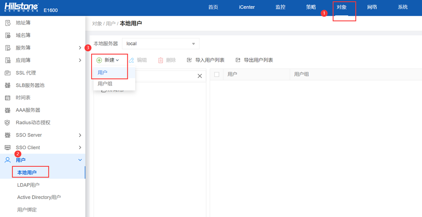Open 时间表 in the sidebar
Screen dimensions: 422x217
[x=23, y=98]
